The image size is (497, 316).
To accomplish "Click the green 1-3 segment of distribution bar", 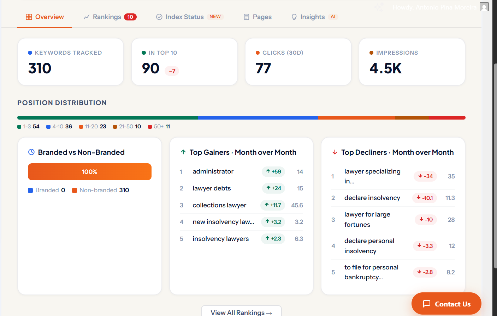I will [107, 117].
